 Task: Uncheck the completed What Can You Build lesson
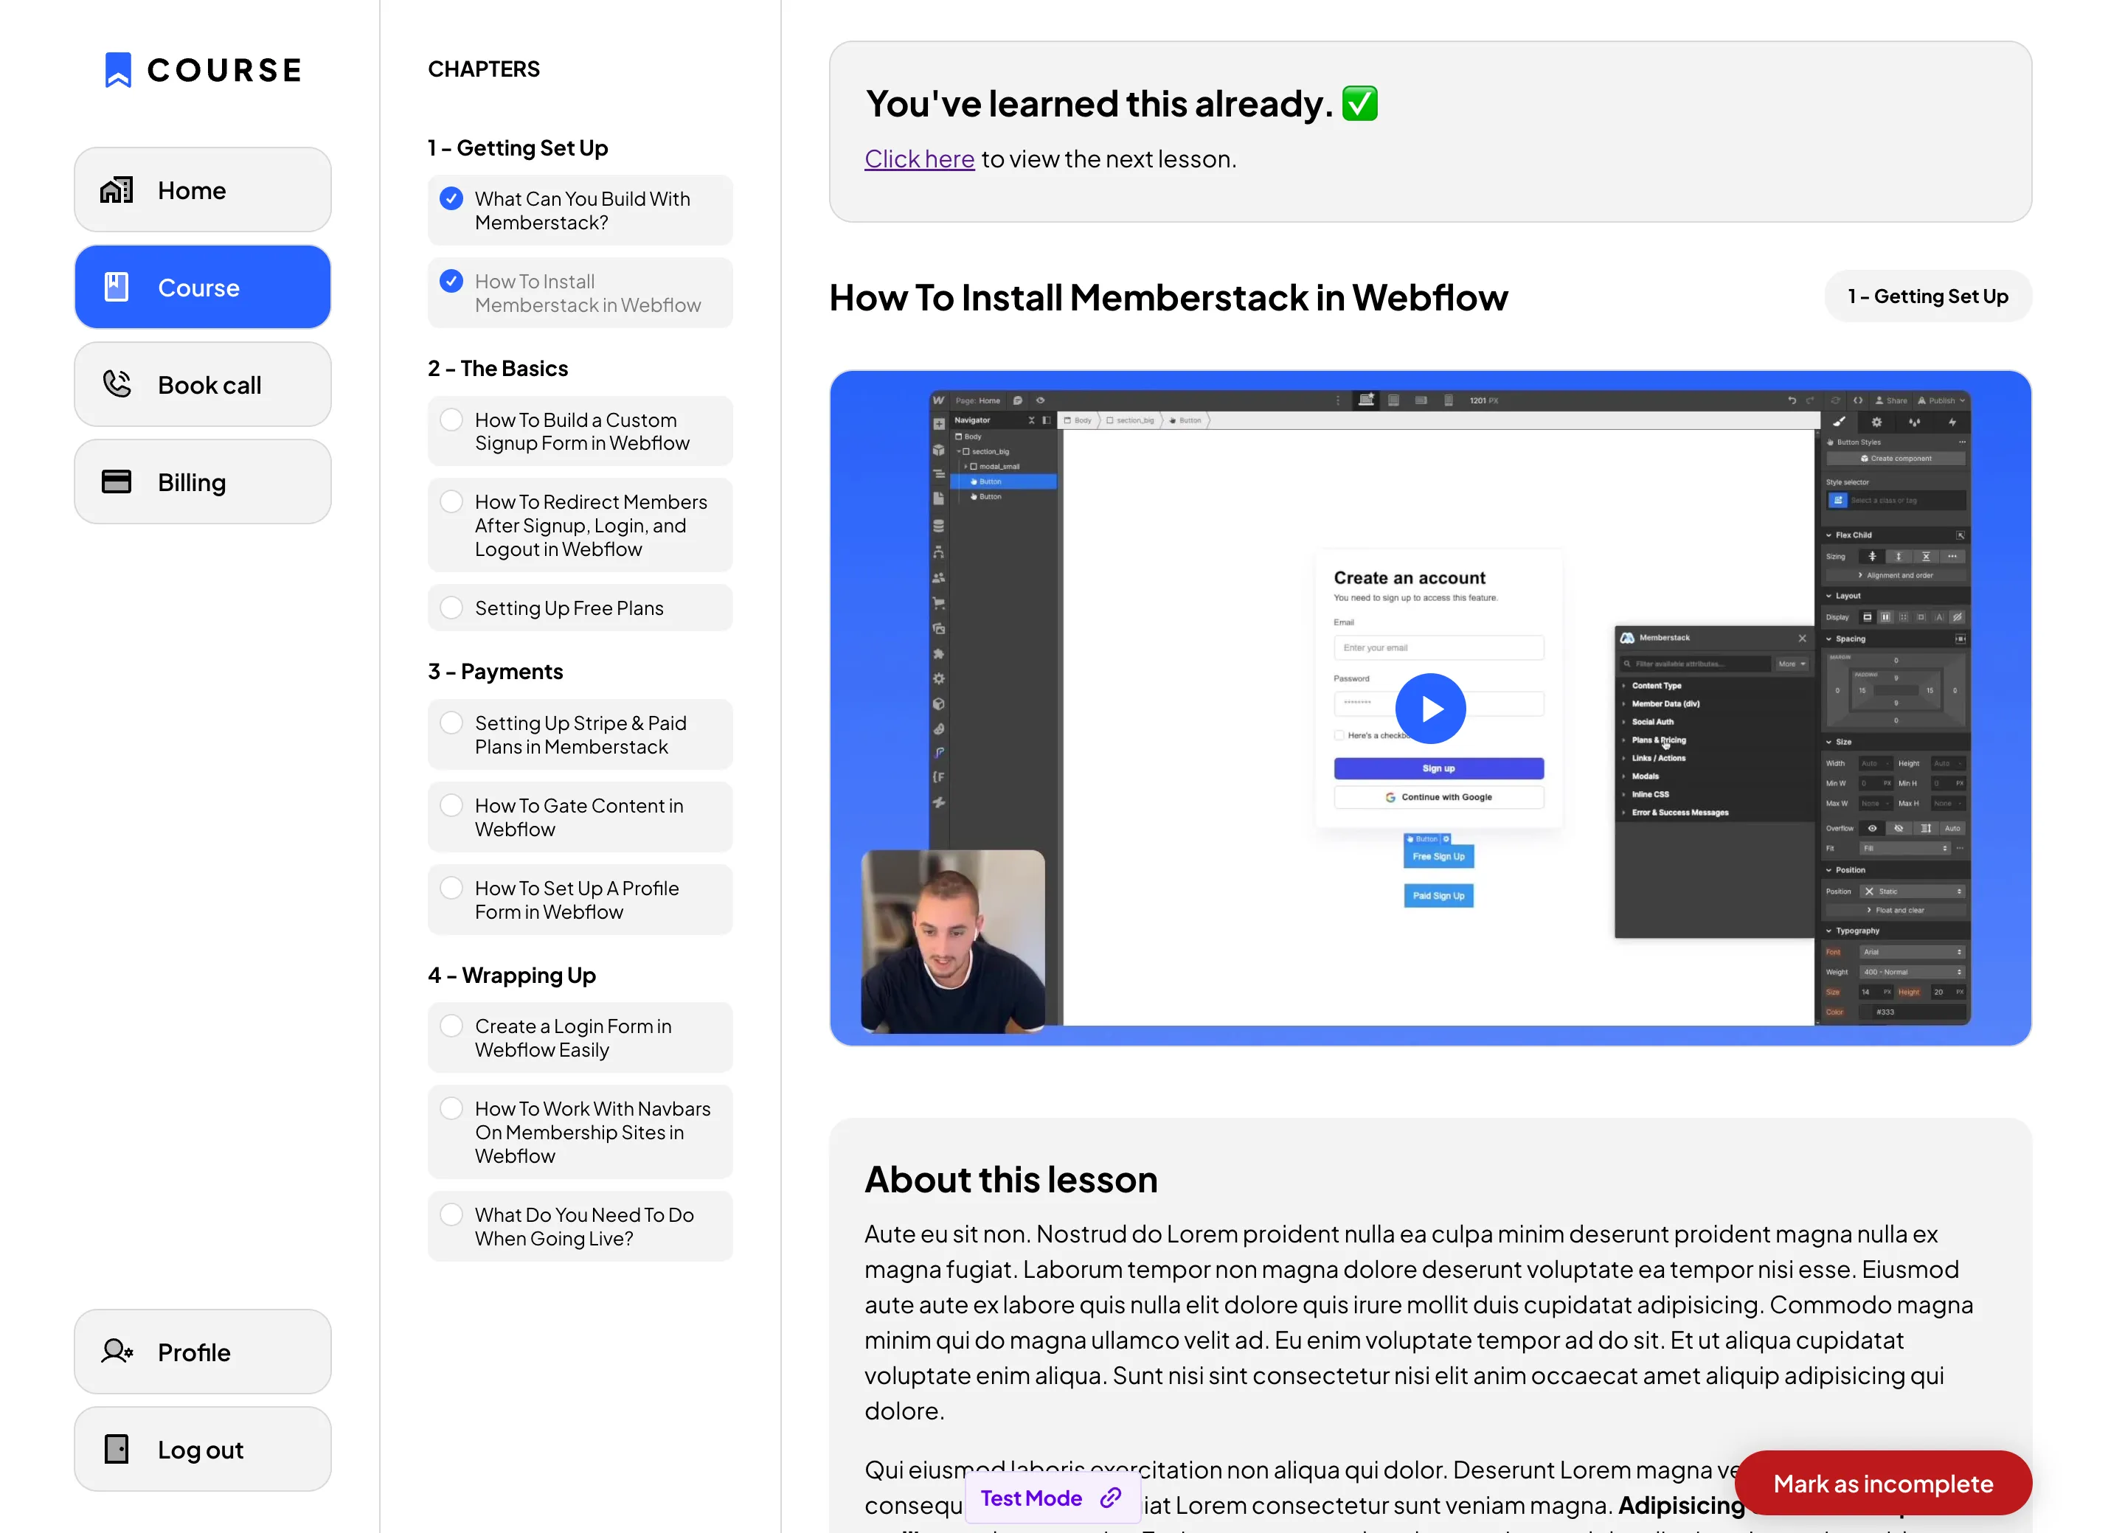pos(451,198)
